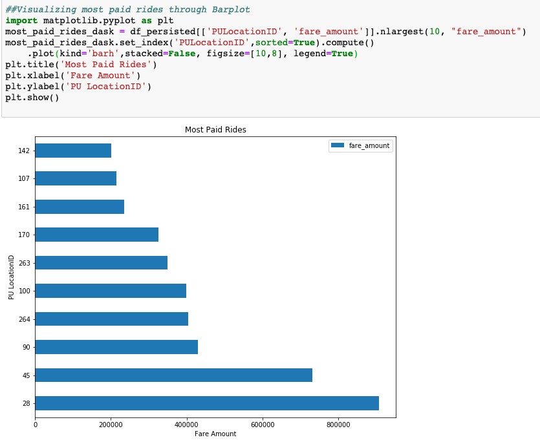Select y-axis tick label '100'
The height and width of the screenshot is (442, 540).
click(24, 291)
